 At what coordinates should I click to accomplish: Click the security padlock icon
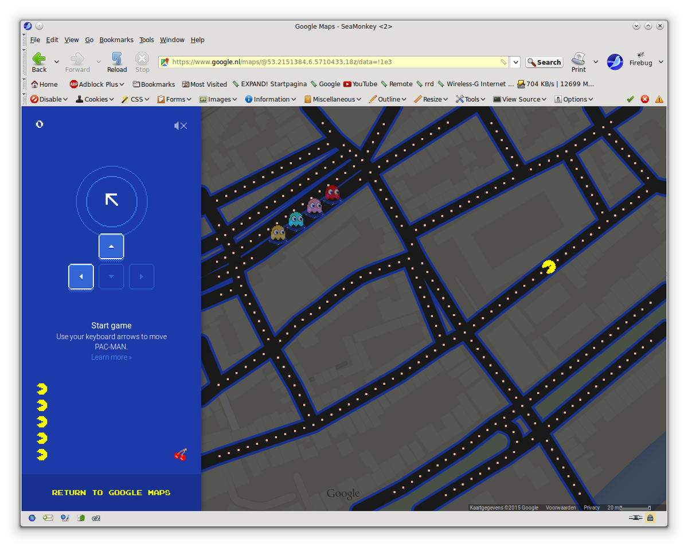pos(650,518)
